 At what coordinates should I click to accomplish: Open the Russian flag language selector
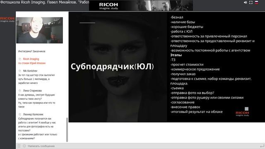pyautogui.click(x=256, y=2)
